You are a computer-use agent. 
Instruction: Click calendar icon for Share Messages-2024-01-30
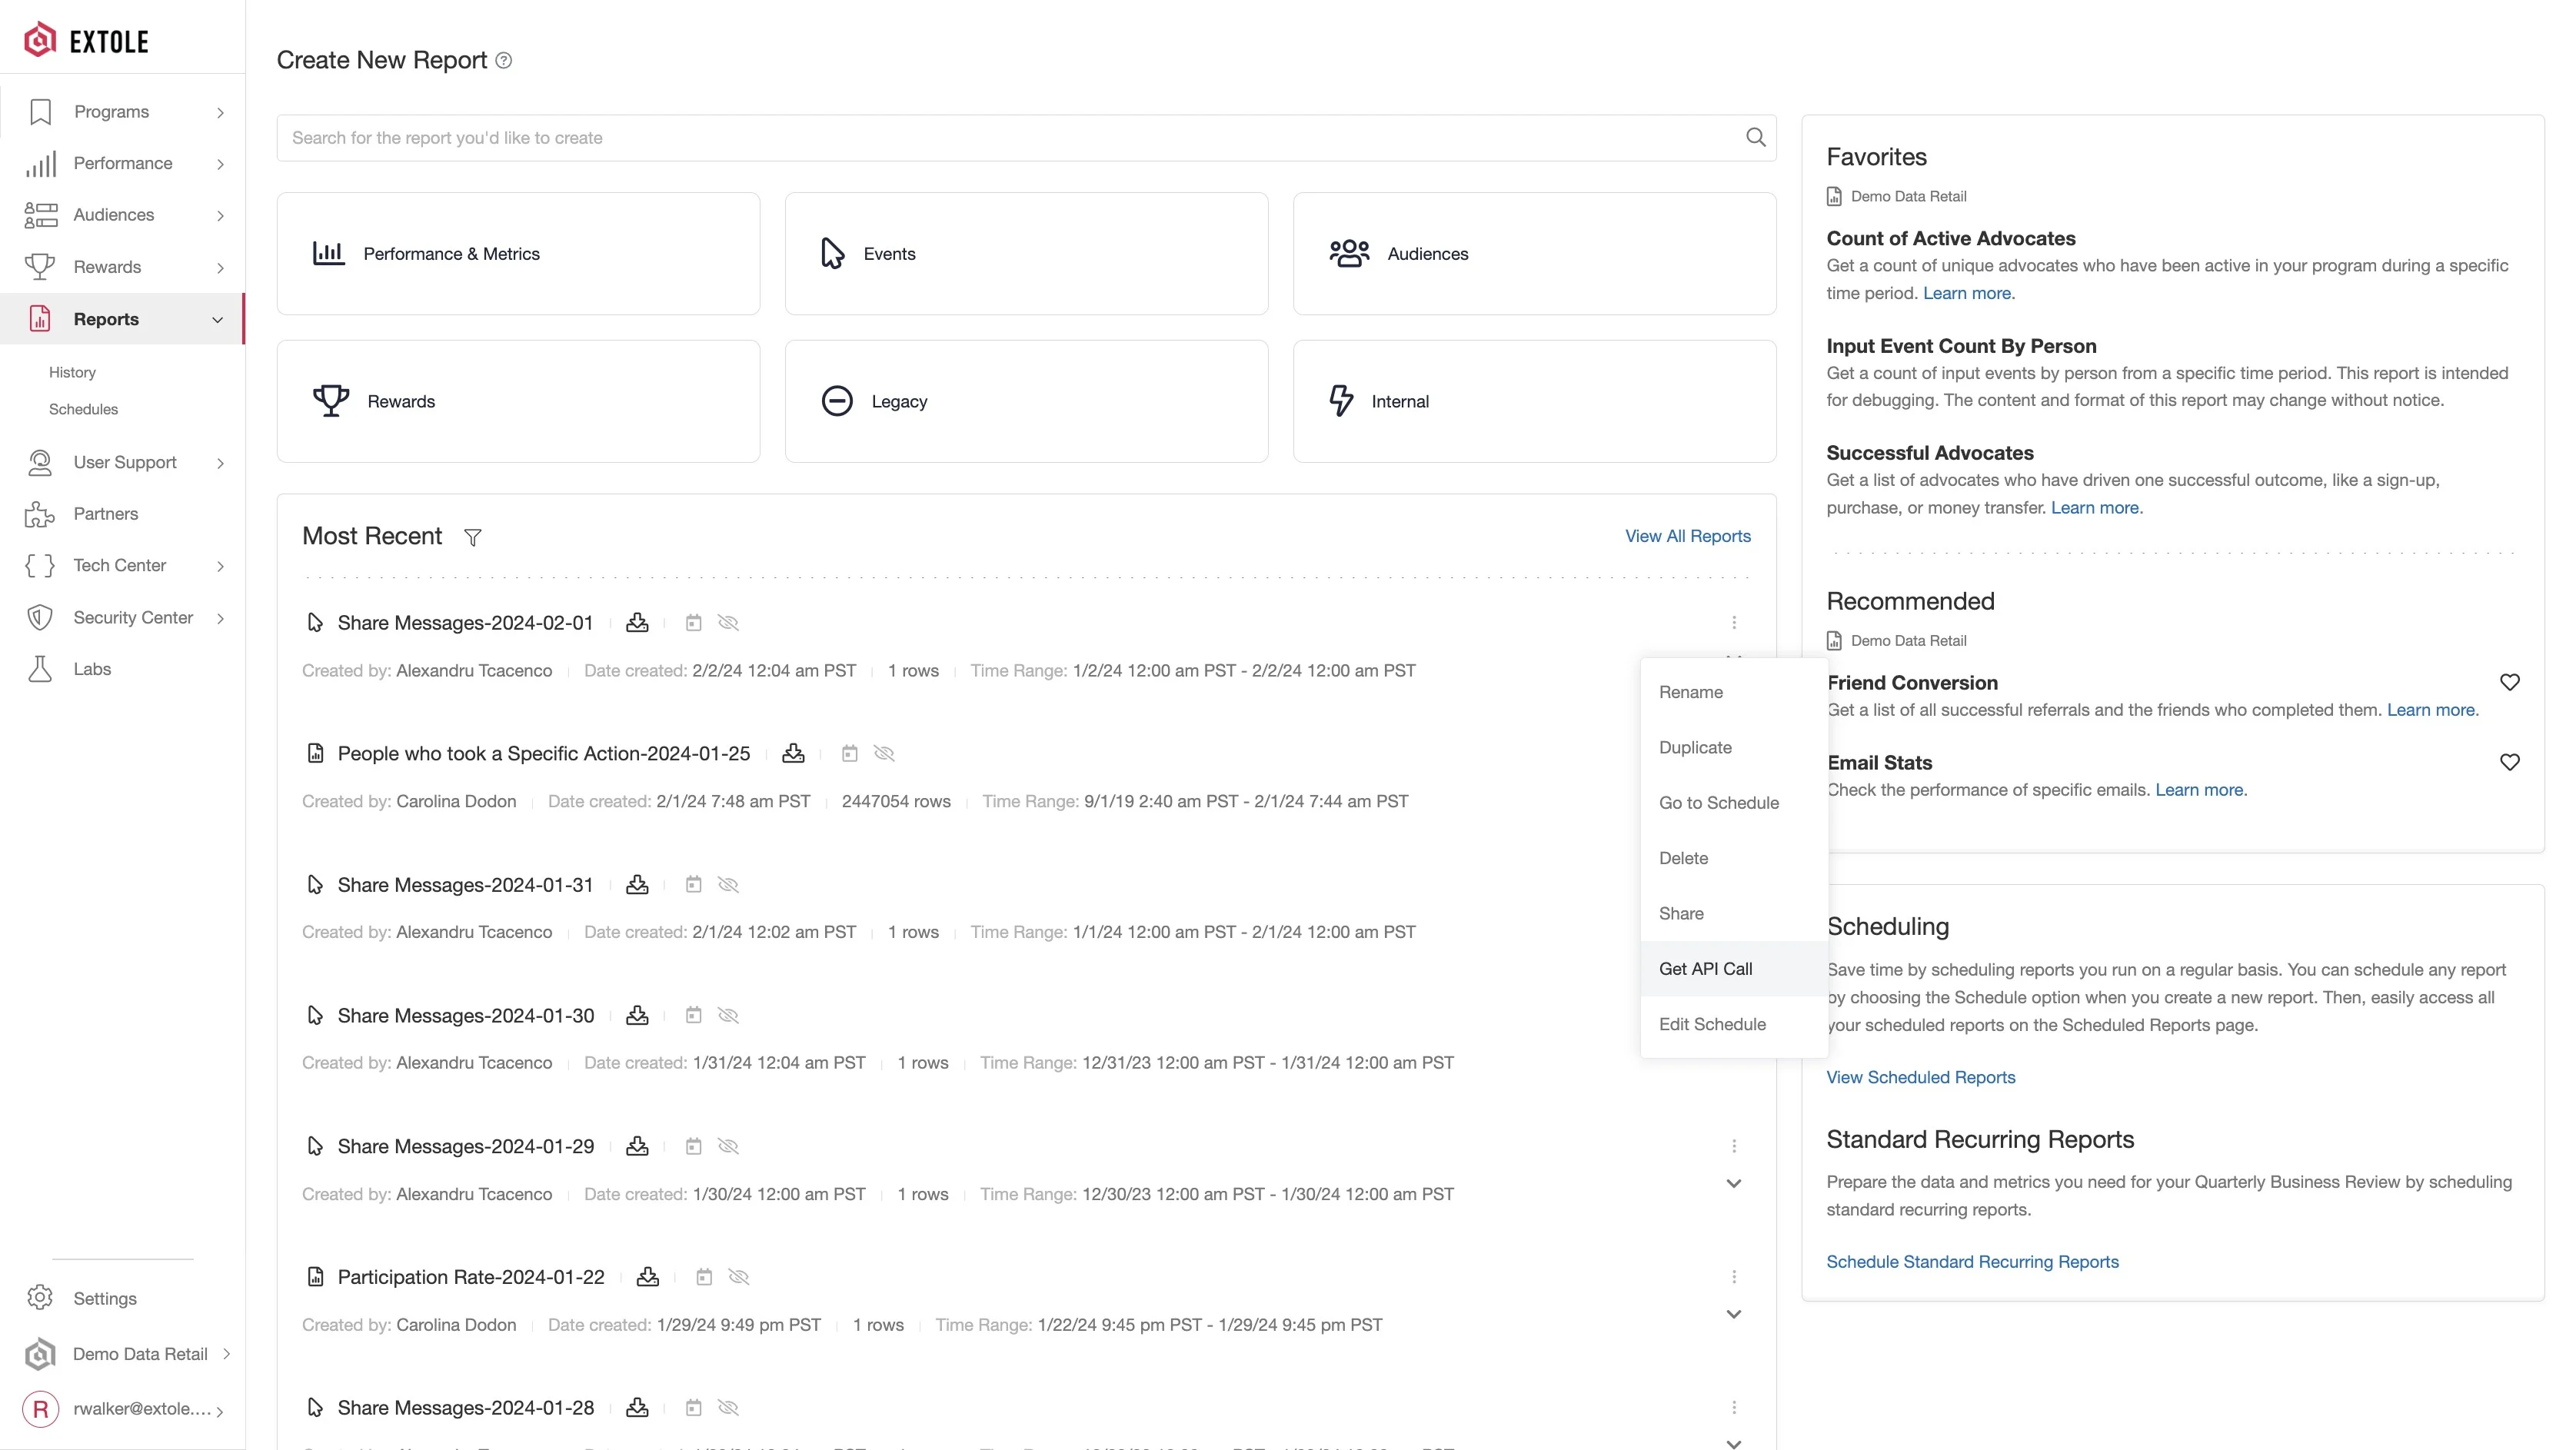click(x=693, y=1016)
